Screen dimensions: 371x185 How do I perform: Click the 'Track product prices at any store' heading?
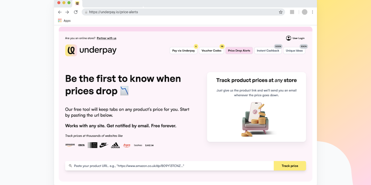(257, 80)
